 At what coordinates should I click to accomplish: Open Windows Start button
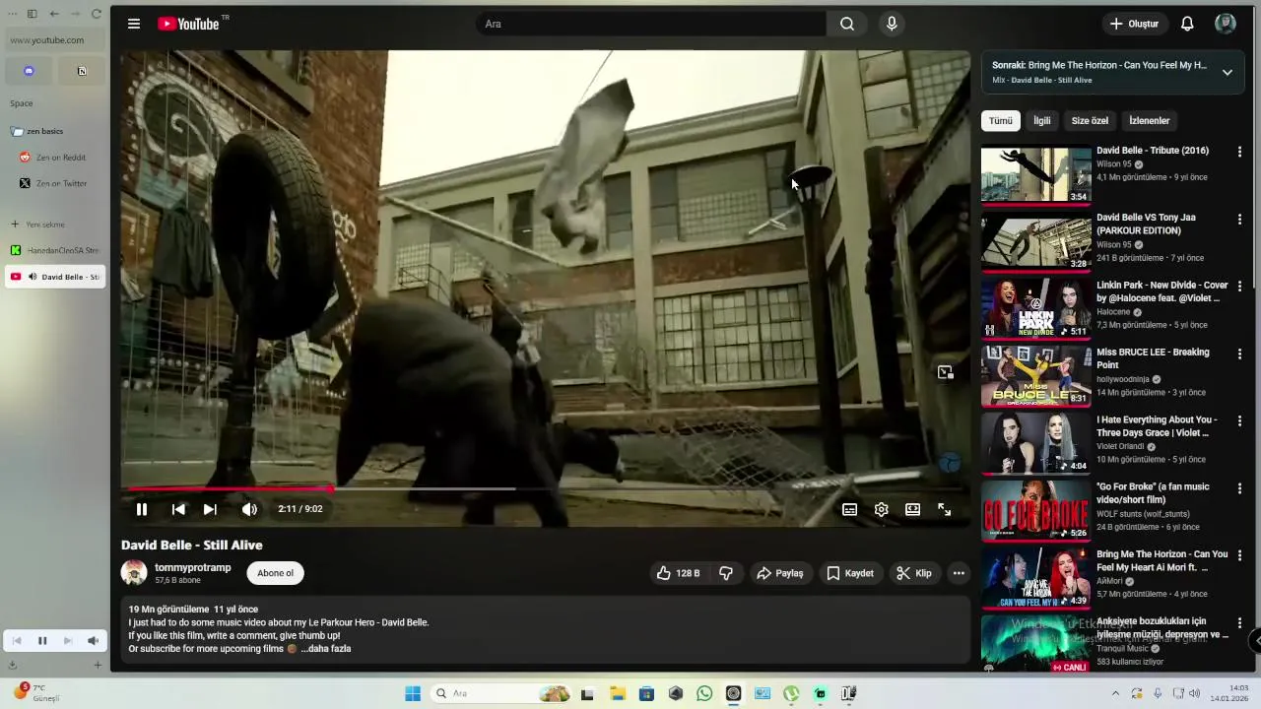[x=413, y=693]
